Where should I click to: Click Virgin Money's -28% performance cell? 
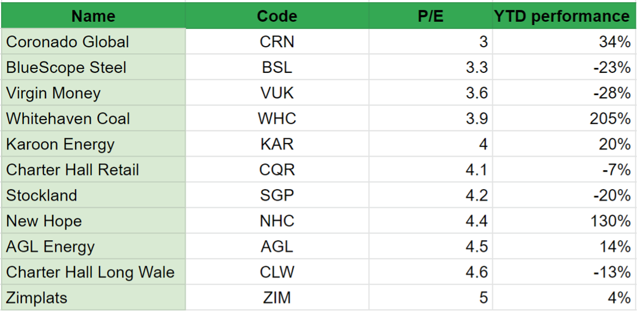point(565,93)
